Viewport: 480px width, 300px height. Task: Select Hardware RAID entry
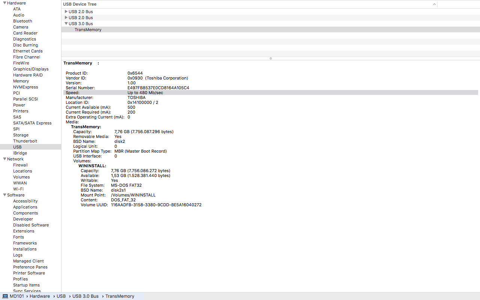[28, 75]
